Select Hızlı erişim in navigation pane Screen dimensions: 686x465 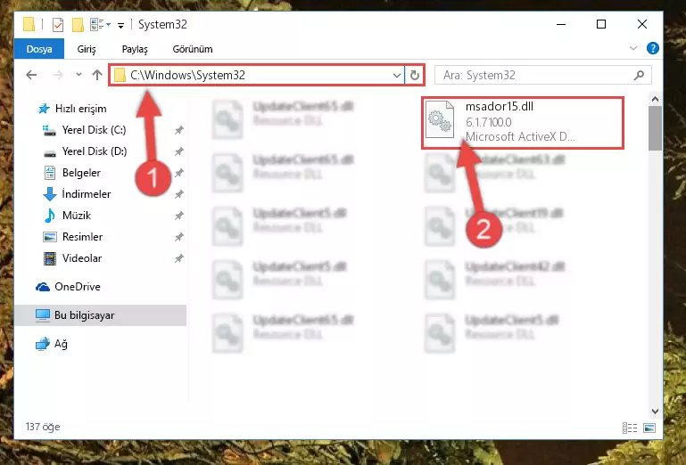72,109
